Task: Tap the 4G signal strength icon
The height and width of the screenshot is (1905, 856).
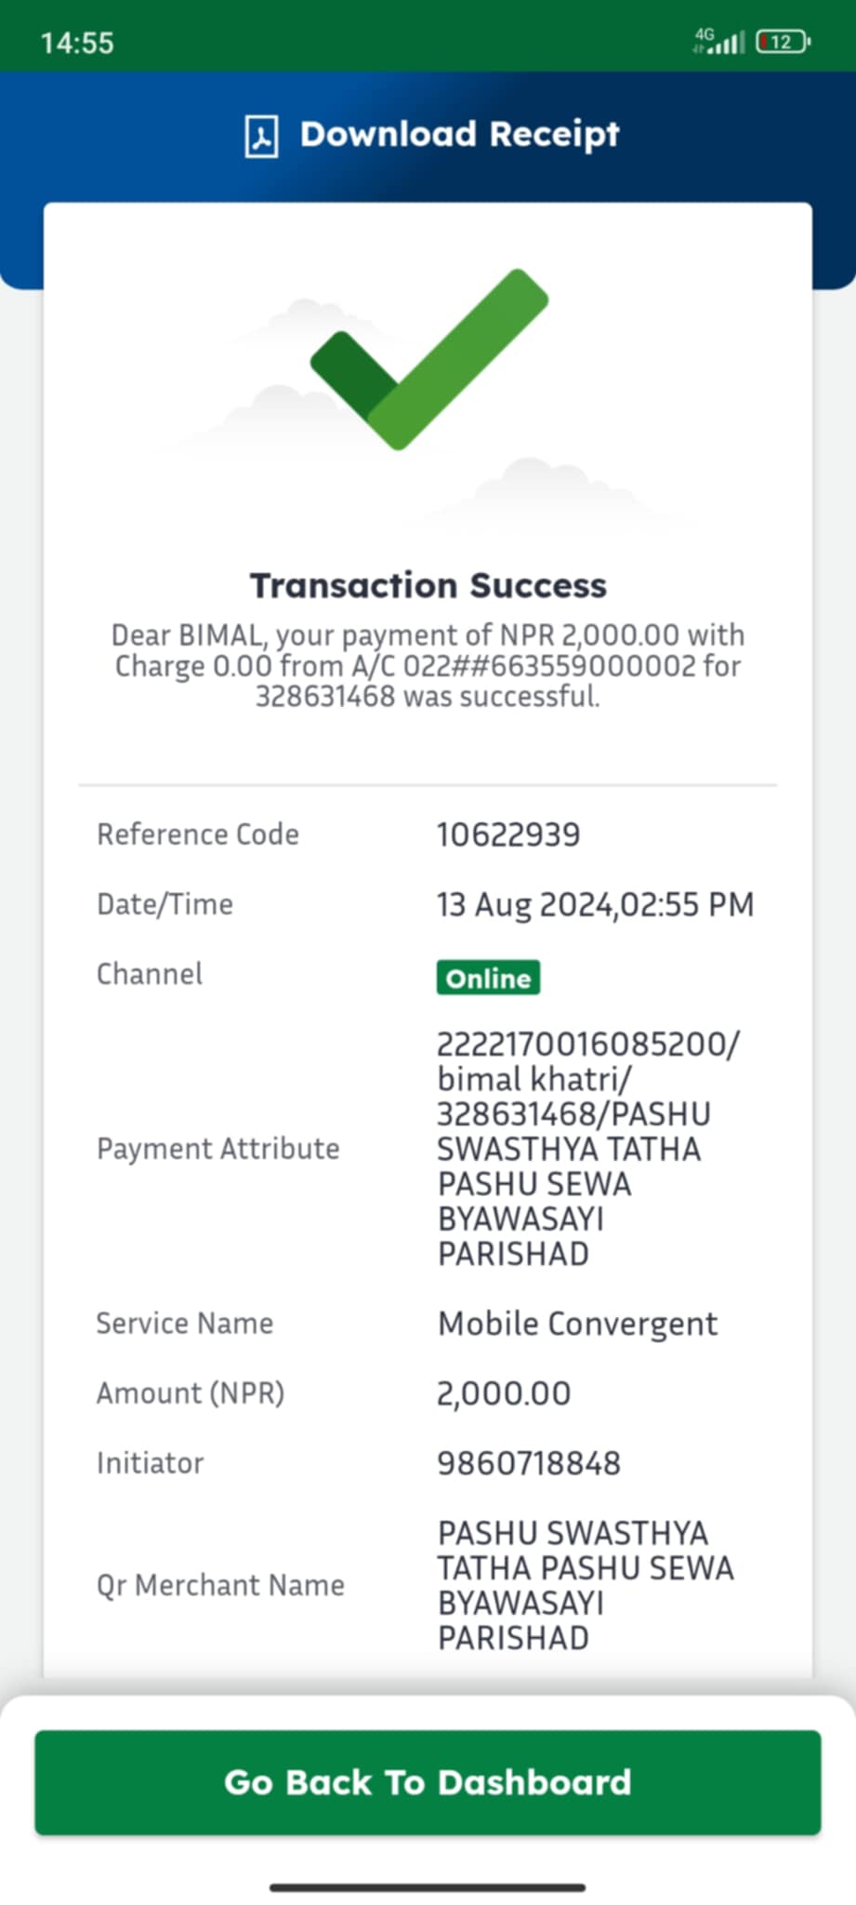Action: [718, 41]
